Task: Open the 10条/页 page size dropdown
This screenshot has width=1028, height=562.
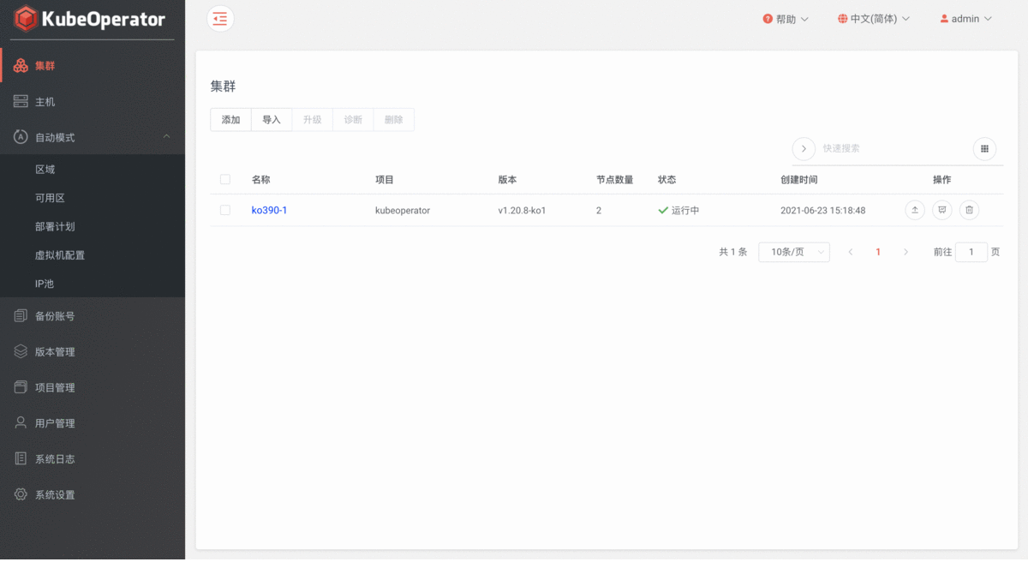Action: tap(794, 252)
